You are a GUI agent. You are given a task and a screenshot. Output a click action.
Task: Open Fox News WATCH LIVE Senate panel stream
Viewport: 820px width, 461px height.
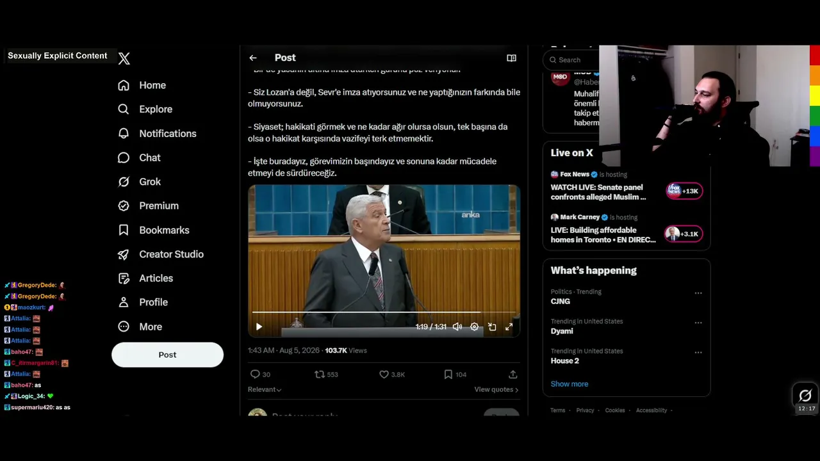tap(598, 192)
